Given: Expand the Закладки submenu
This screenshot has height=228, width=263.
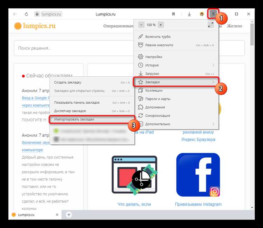Looking at the screenshot, I should coord(176,82).
